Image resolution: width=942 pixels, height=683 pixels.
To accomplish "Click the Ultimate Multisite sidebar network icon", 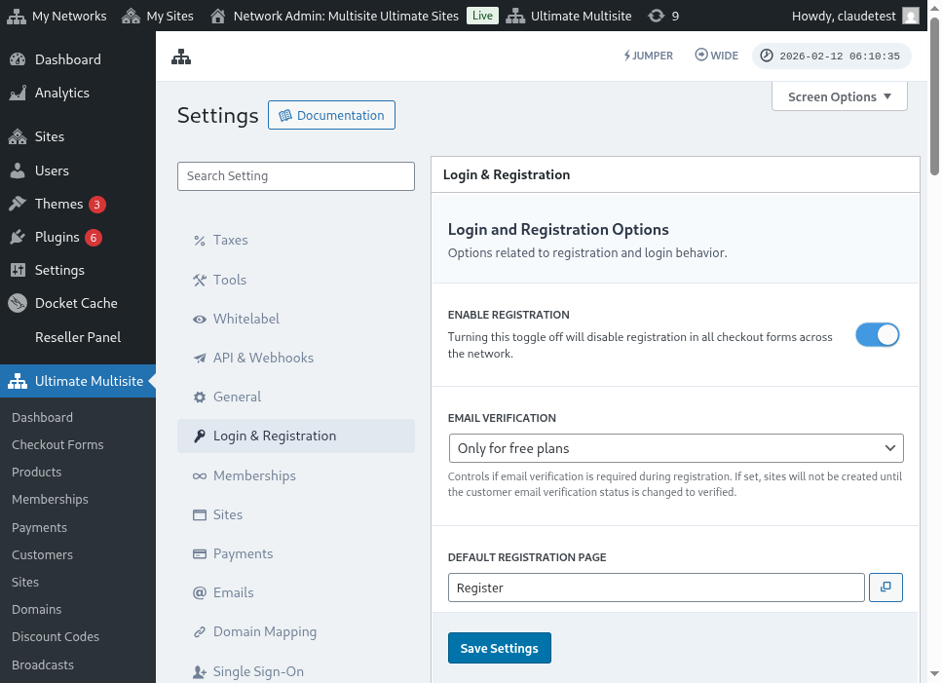I will pyautogui.click(x=19, y=381).
